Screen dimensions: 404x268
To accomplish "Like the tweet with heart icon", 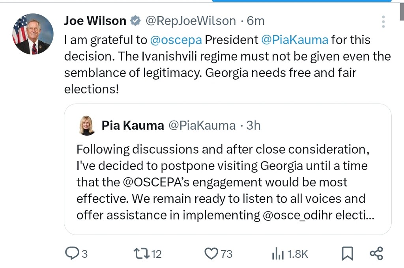I will click(x=211, y=253).
